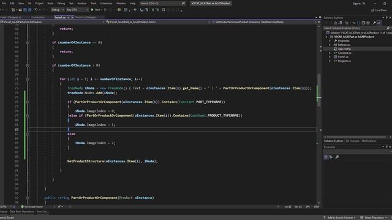Open the Edit menu
The width and height of the screenshot is (392, 220).
[x=12, y=4]
